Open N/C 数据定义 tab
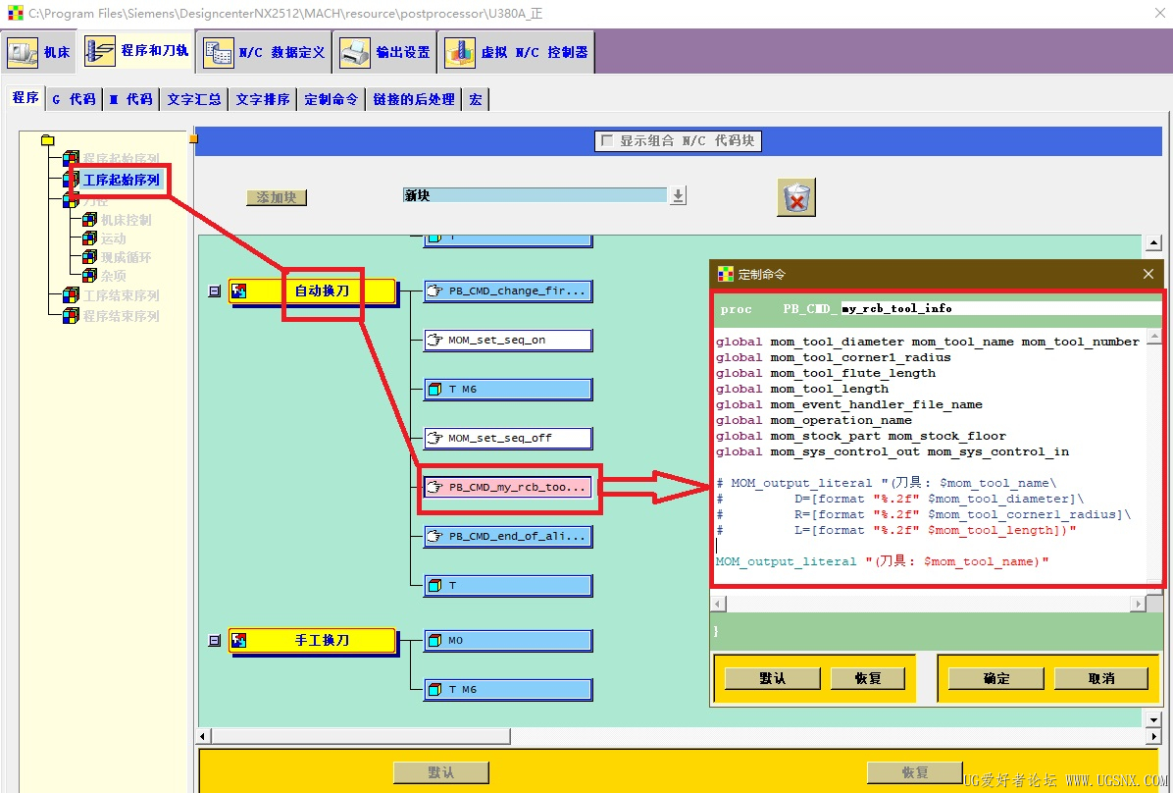 pos(264,52)
